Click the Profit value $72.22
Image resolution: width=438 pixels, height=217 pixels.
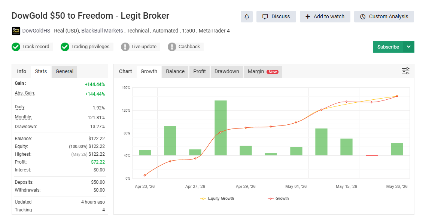pos(98,162)
